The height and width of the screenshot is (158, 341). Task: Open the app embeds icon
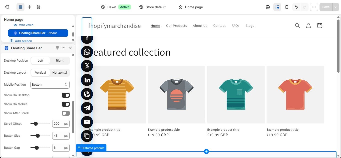[38, 7]
